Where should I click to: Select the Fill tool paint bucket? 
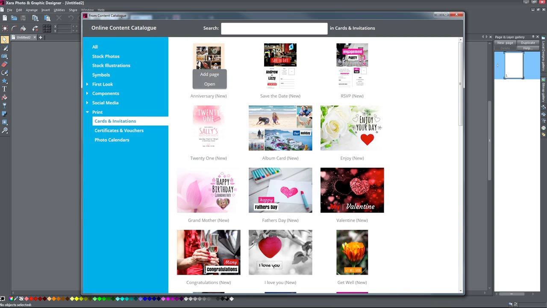4,97
